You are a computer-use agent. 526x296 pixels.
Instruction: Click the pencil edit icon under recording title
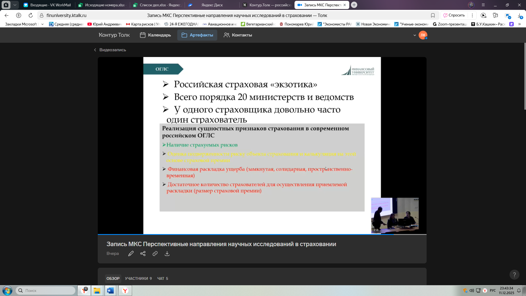(131, 254)
